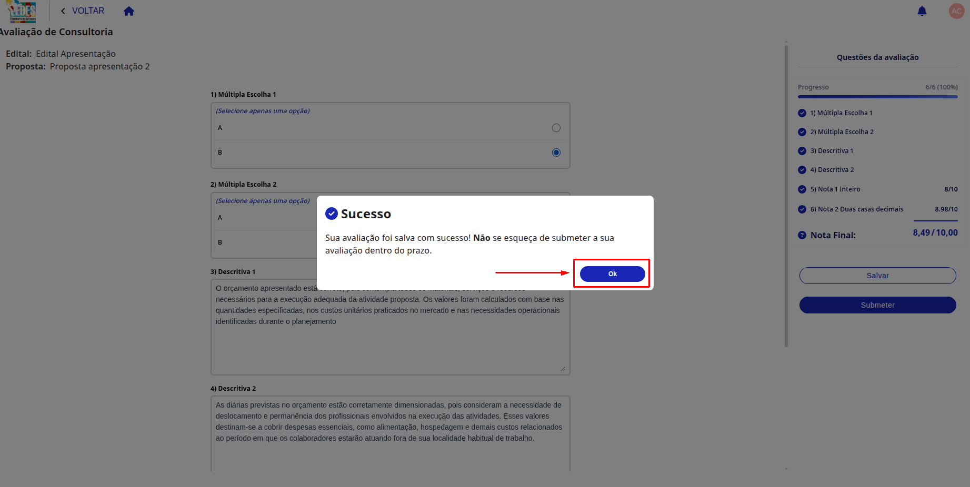Image resolution: width=970 pixels, height=487 pixels.
Task: Click the success check icon in dialog
Action: [332, 214]
